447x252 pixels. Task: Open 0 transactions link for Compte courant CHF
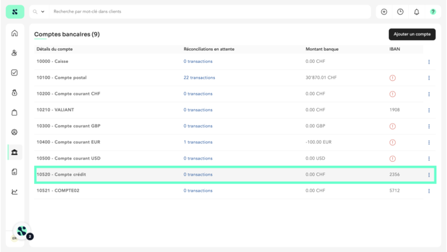coord(198,94)
